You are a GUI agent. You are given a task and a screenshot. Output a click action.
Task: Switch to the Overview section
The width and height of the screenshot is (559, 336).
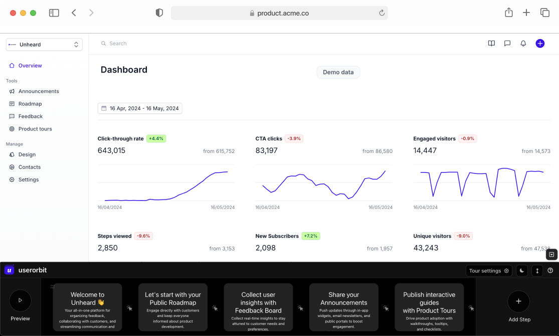[29, 65]
